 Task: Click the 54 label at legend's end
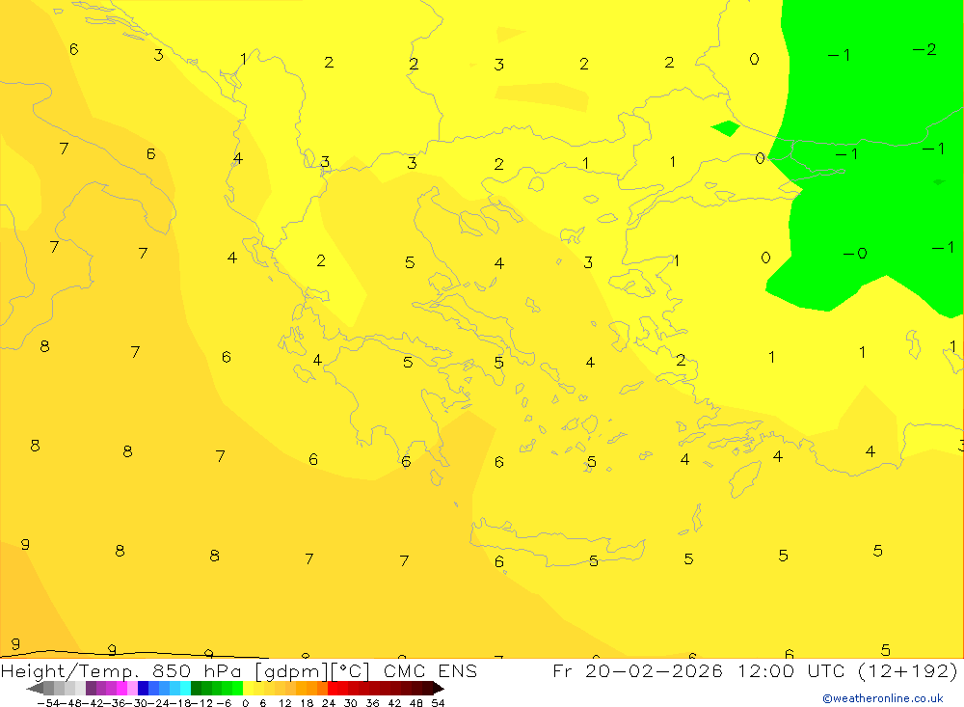coord(438,703)
